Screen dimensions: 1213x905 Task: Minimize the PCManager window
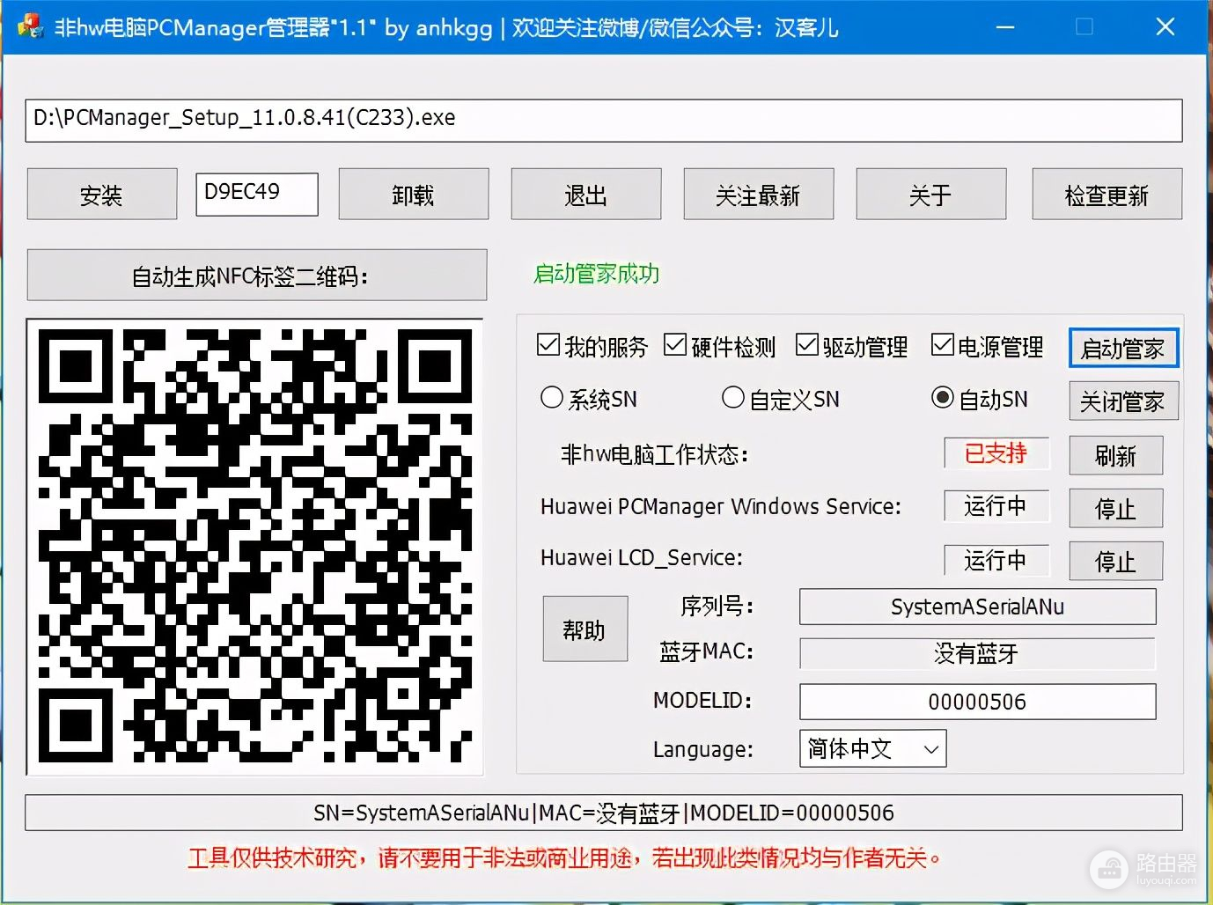[1005, 26]
